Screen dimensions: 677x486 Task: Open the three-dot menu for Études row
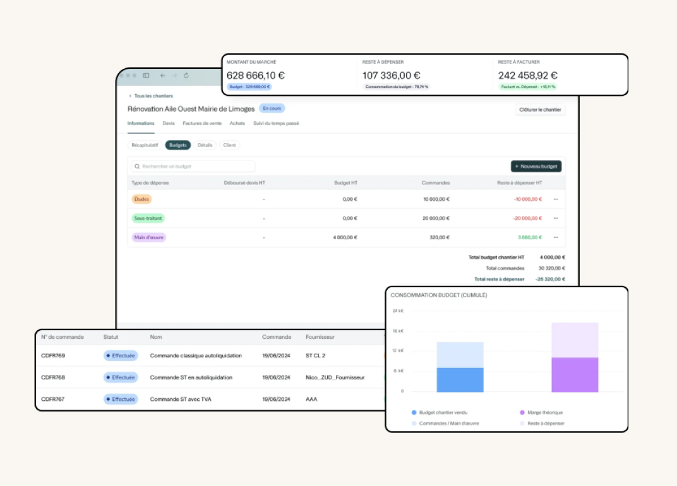[x=556, y=199]
